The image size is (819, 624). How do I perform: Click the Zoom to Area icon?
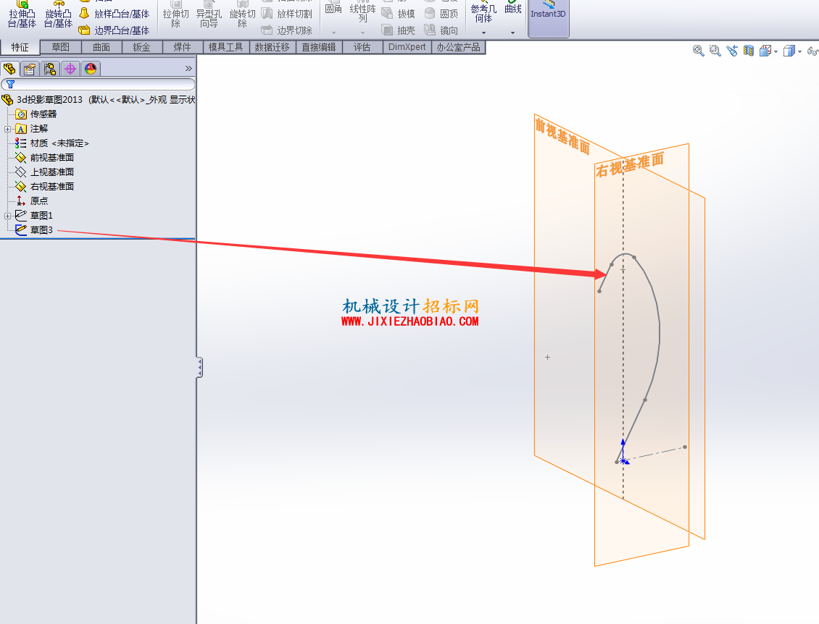coord(715,51)
